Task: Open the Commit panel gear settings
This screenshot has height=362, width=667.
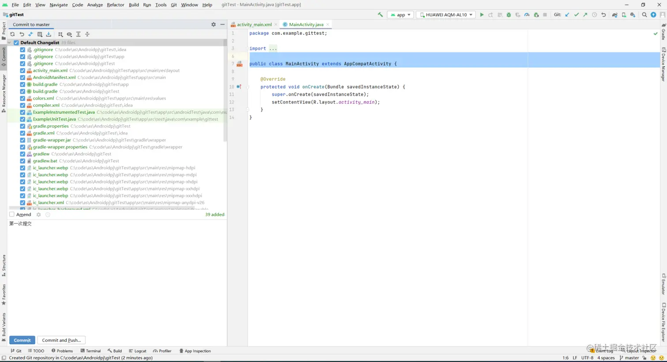Action: (x=214, y=25)
